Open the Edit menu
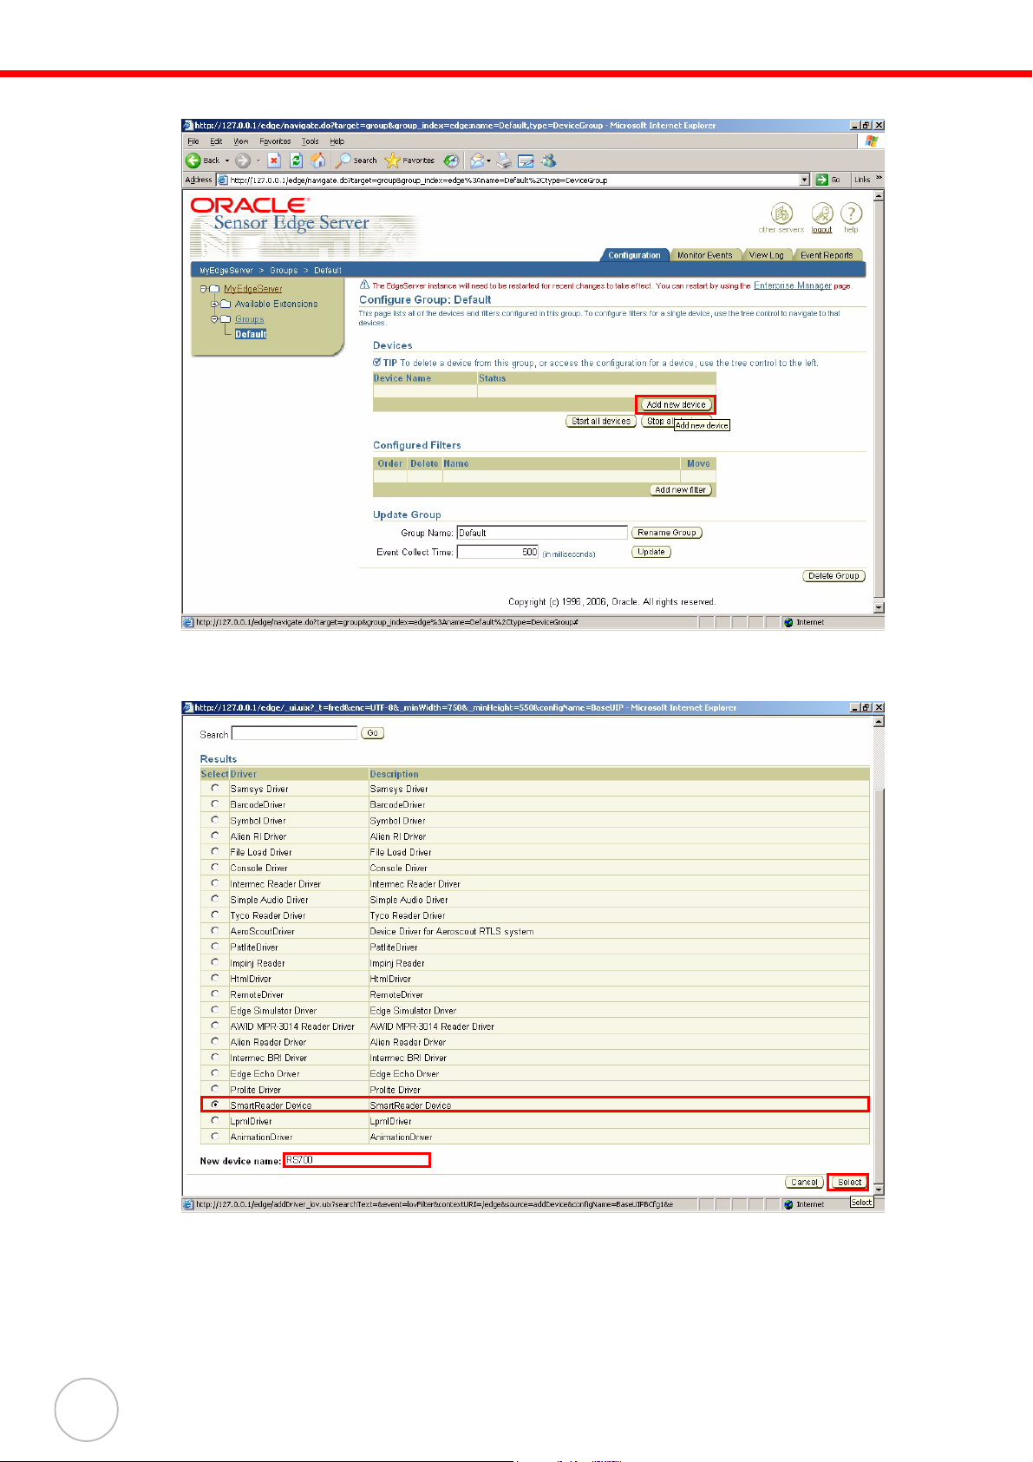The image size is (1033, 1462). point(216,141)
